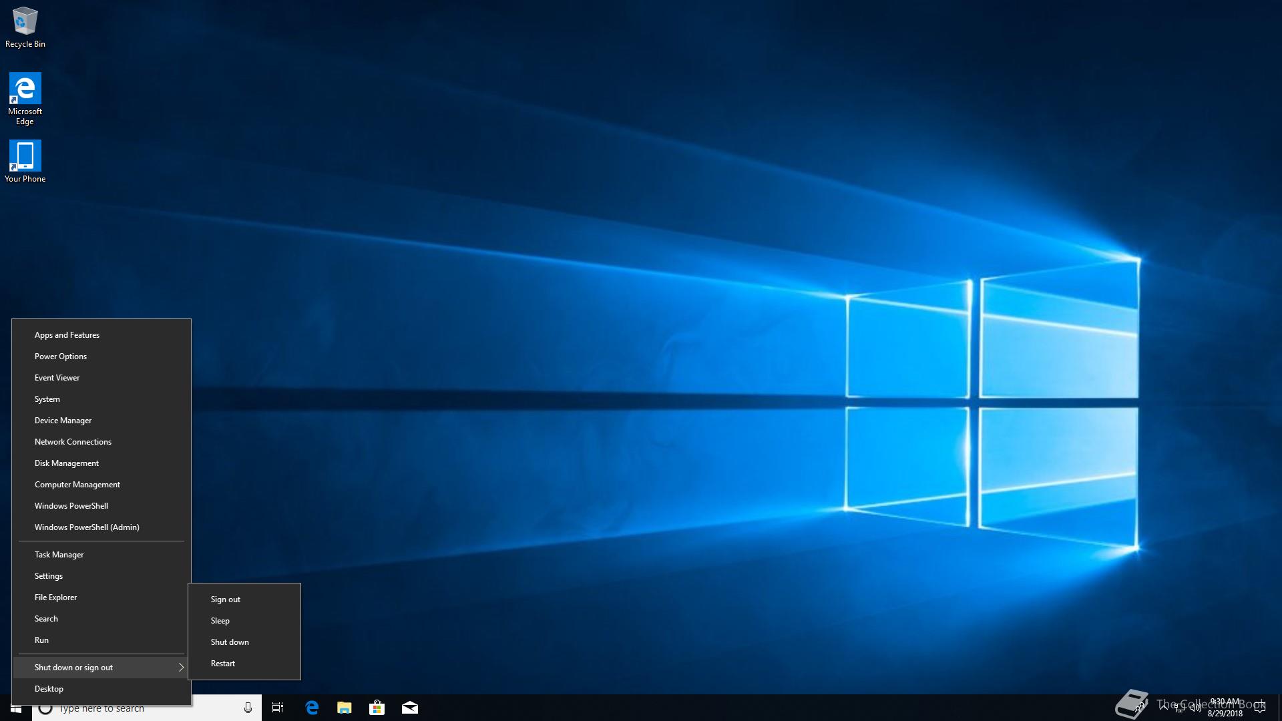Show hidden tray icons chevron
Screen dimensions: 1282x721
[1164, 706]
